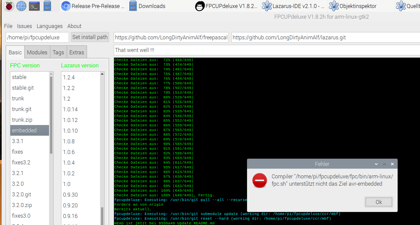Select '1.0.10' in Lazarus version list
Viewport: 420px width, 225px height.
click(x=81, y=131)
